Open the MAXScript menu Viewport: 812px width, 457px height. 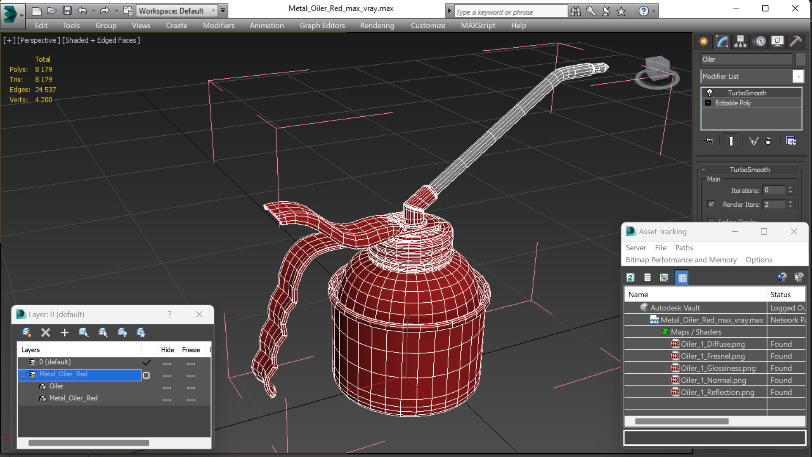coord(478,25)
